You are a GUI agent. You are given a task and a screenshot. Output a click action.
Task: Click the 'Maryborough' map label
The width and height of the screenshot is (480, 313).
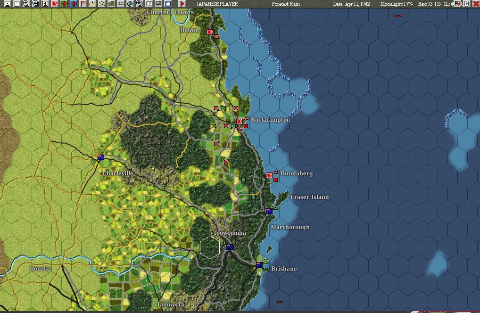pyautogui.click(x=290, y=227)
